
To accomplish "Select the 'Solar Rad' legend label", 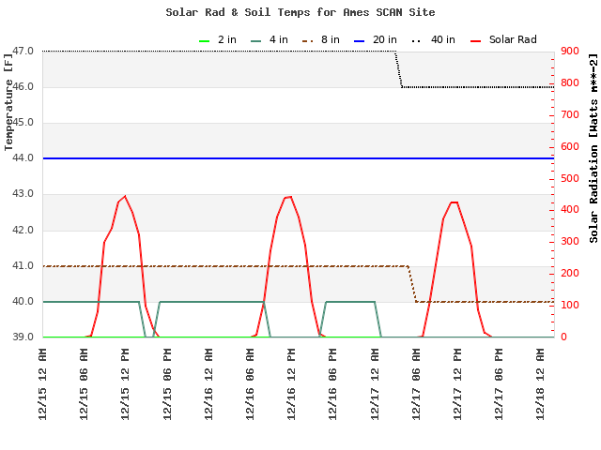I will coord(513,40).
